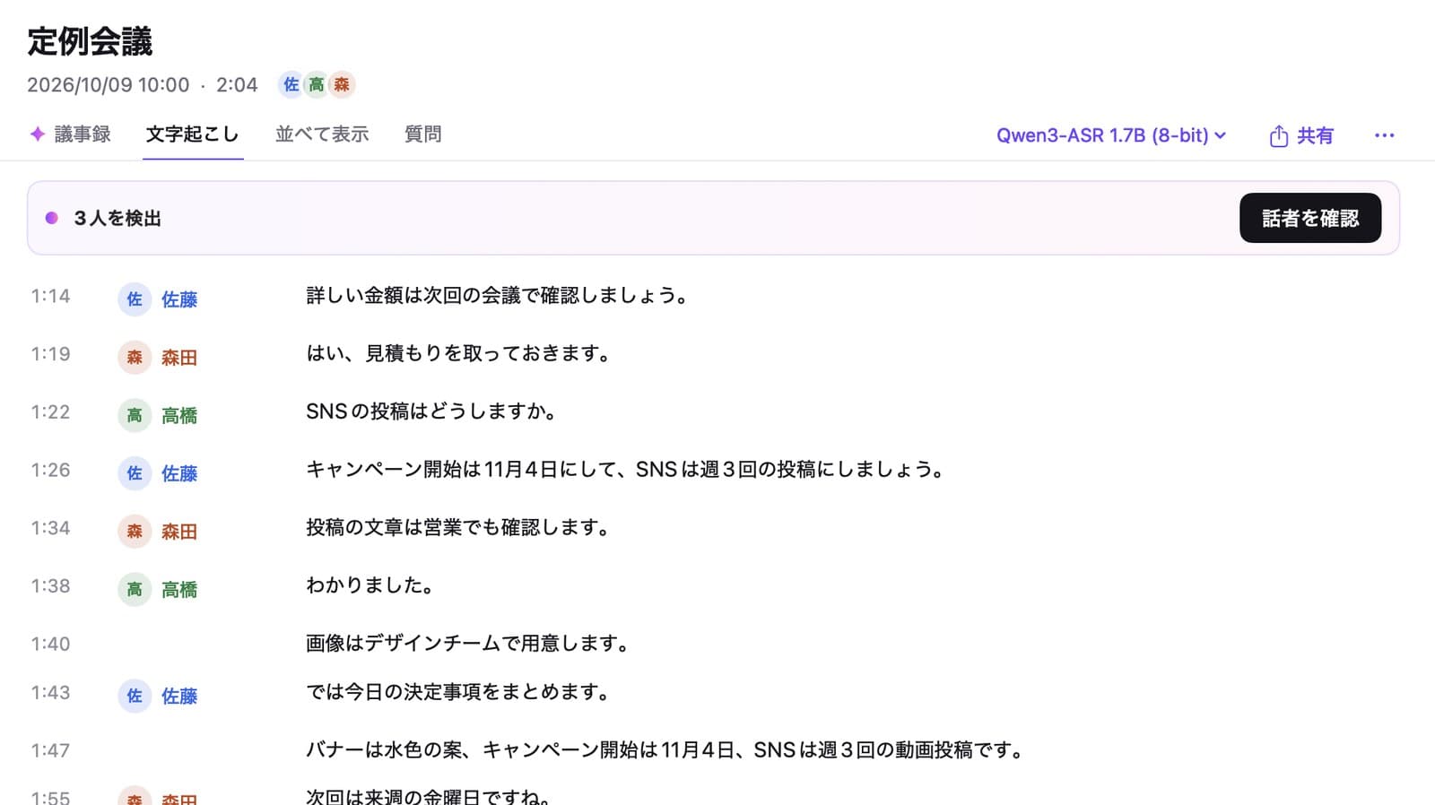The width and height of the screenshot is (1435, 805).
Task: Click the line starting キャンペーン開始は11月4日にして
Action: 626,470
